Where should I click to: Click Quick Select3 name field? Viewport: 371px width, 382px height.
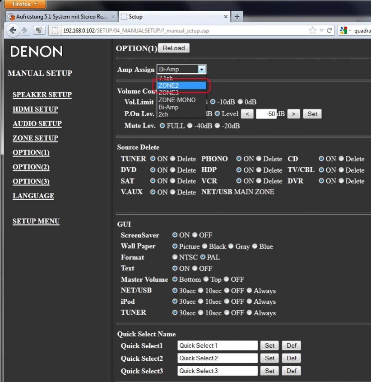tap(218, 371)
